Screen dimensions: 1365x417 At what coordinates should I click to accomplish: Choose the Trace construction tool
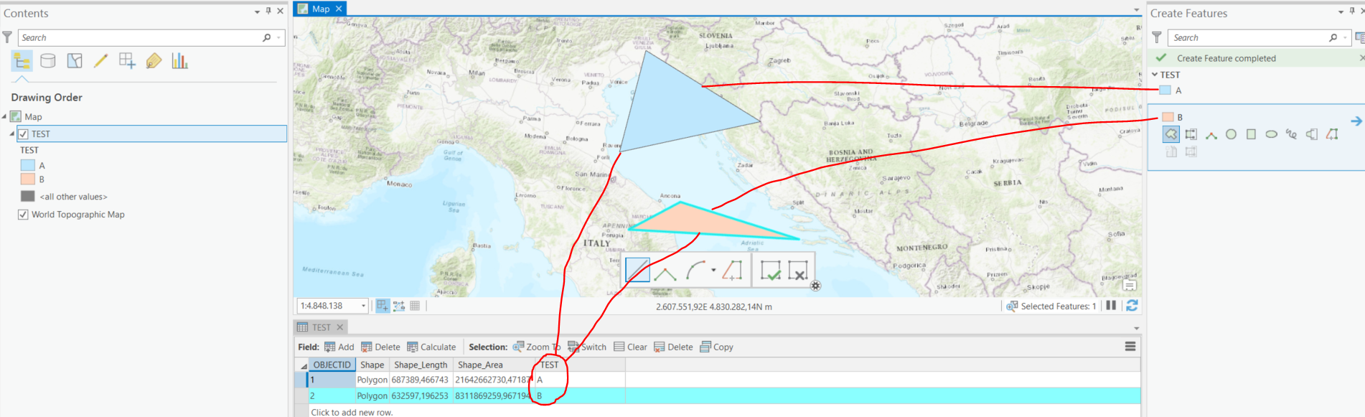pos(1332,134)
